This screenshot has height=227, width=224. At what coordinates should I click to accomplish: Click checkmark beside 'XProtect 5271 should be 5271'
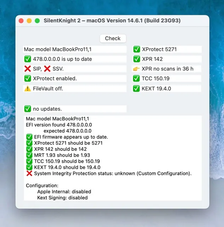pos(29,143)
